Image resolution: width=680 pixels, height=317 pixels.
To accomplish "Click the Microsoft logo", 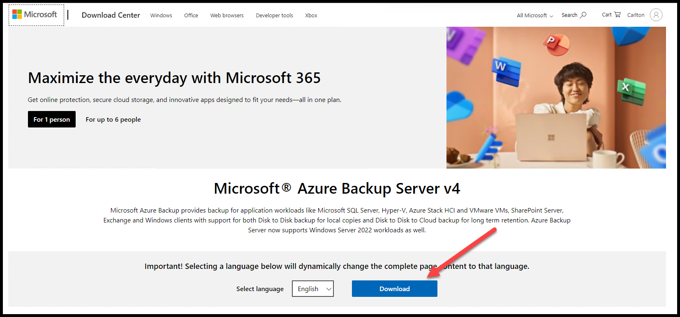I will tap(35, 15).
